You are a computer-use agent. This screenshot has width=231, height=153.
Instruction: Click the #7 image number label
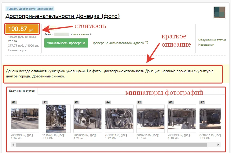click(202, 102)
